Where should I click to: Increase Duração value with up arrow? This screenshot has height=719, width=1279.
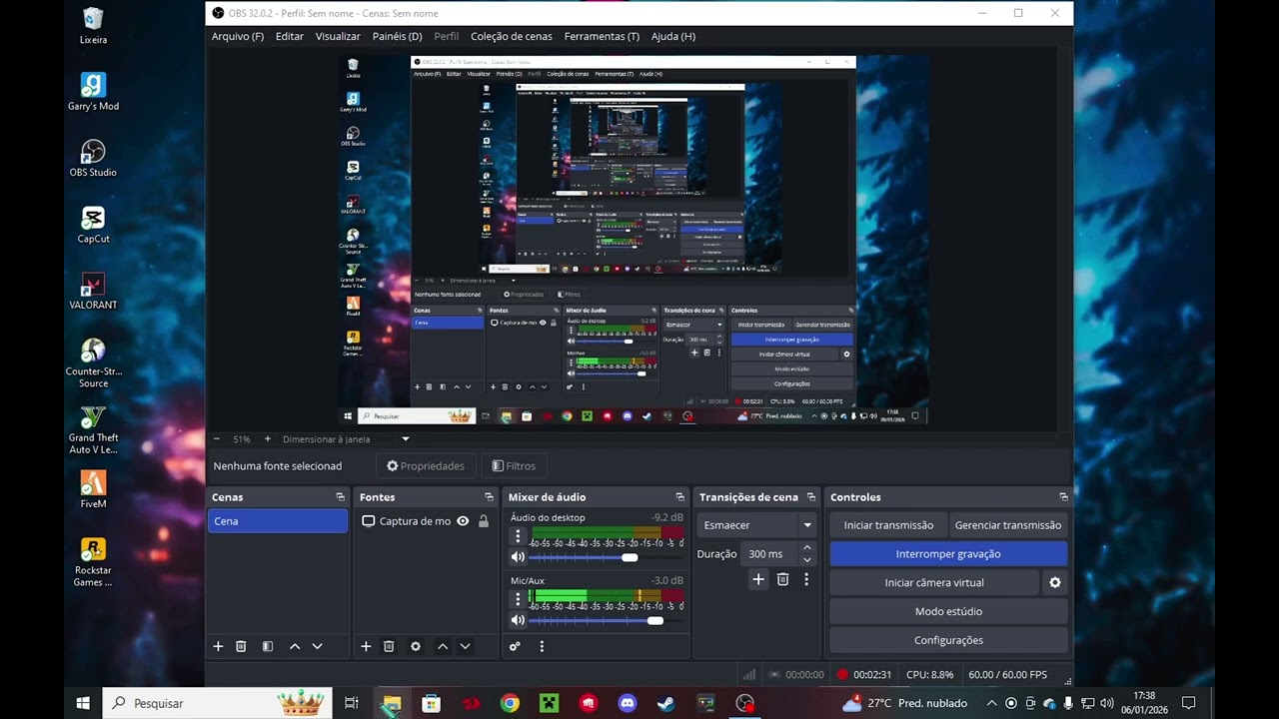click(807, 548)
